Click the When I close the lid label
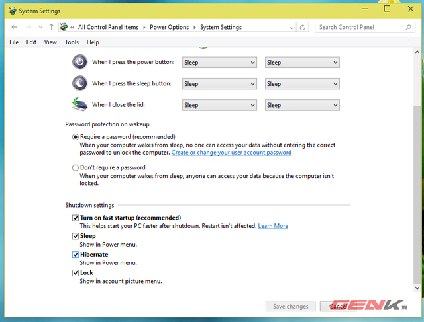The width and height of the screenshot is (424, 322). (x=119, y=104)
